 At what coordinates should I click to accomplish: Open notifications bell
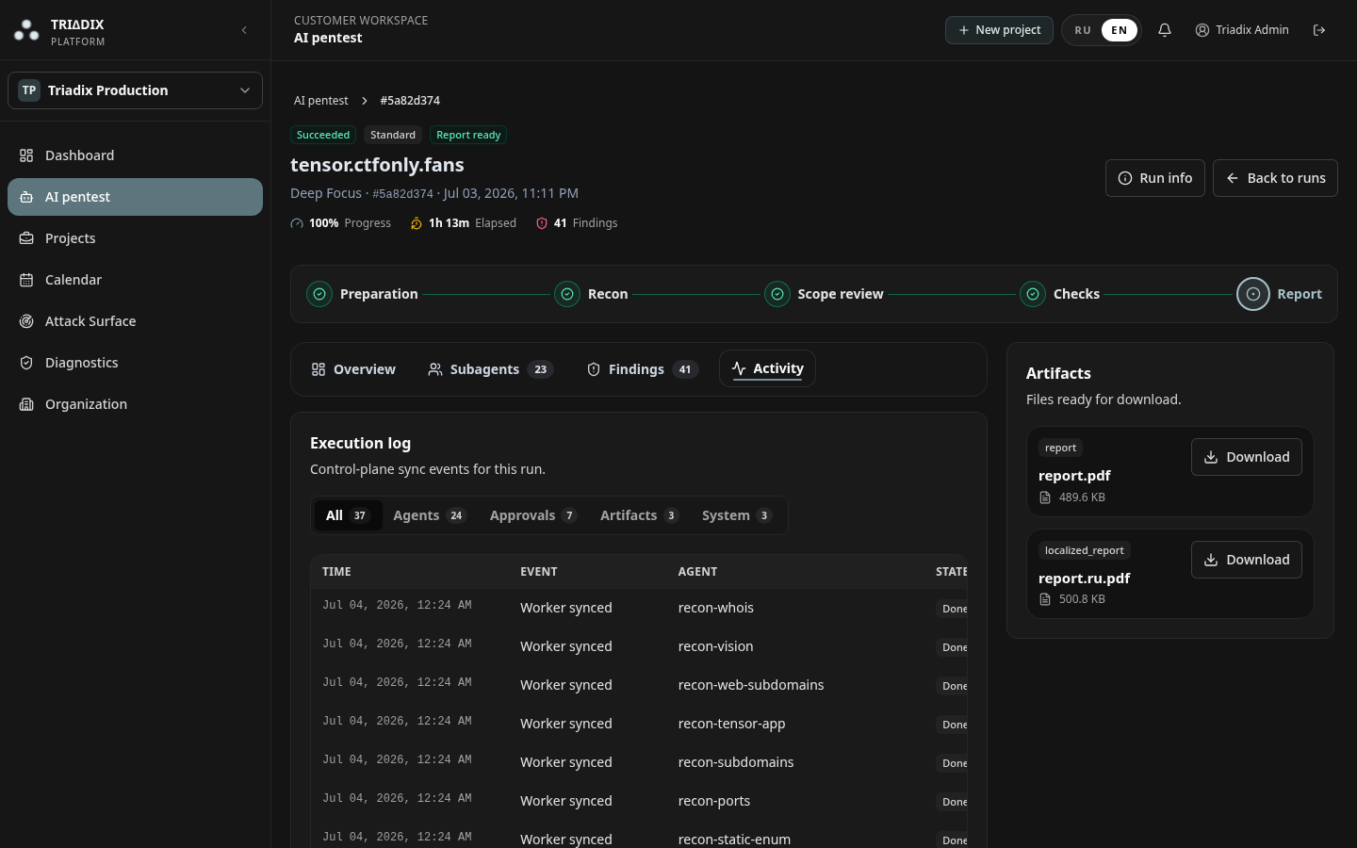click(1165, 30)
